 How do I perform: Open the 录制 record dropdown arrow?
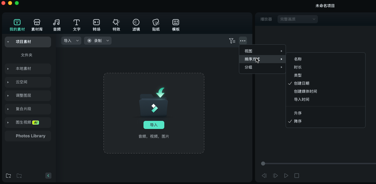(108, 41)
